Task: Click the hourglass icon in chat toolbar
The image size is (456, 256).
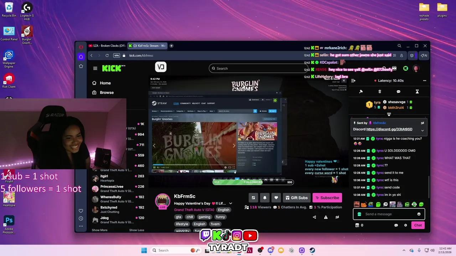Action: coord(417,92)
